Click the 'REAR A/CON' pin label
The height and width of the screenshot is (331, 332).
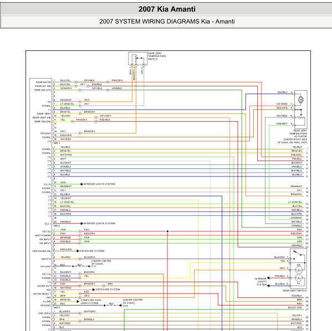(43, 82)
